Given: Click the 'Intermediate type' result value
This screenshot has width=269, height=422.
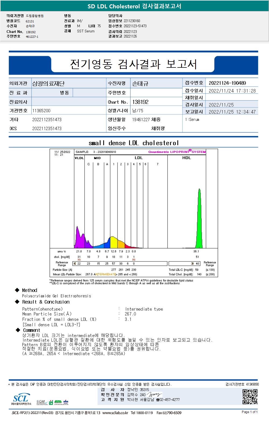Looking at the screenshot, I should (x=144, y=309).
